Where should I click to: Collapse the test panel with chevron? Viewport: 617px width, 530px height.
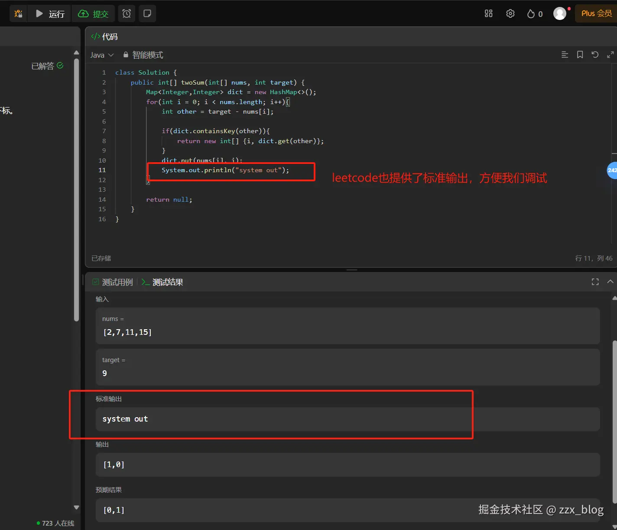point(610,282)
